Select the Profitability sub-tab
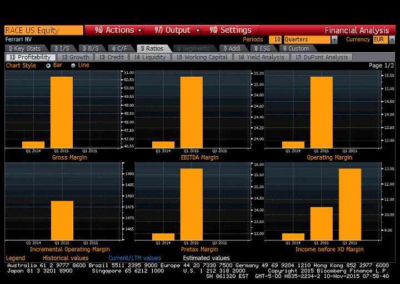This screenshot has width=400, height=284. click(x=31, y=57)
